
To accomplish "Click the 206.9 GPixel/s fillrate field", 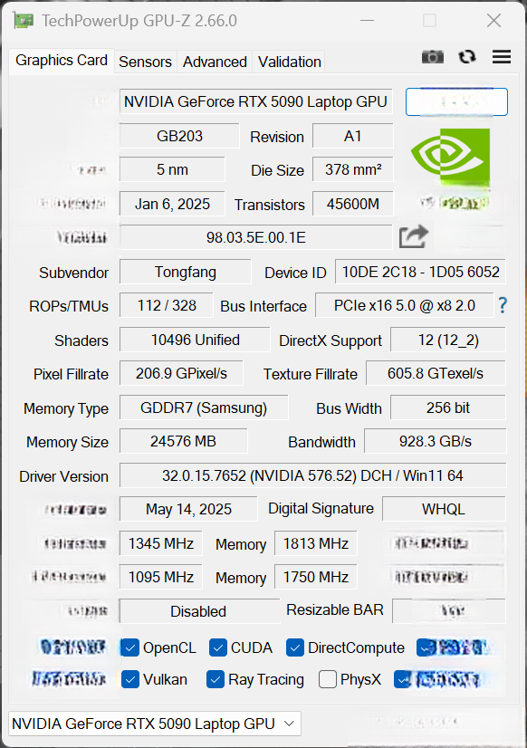I will click(x=181, y=373).
